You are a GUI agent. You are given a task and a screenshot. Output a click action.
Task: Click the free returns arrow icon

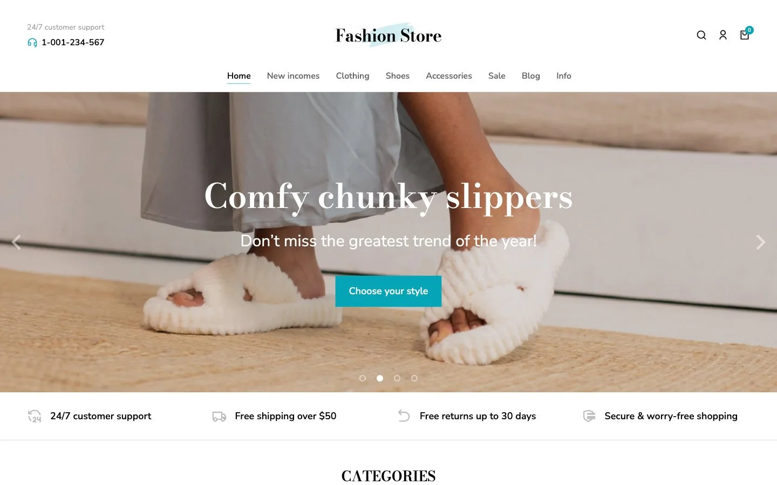[404, 416]
